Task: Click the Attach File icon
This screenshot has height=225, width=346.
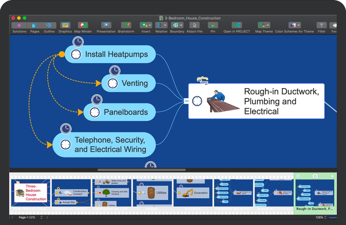Action: [194, 26]
